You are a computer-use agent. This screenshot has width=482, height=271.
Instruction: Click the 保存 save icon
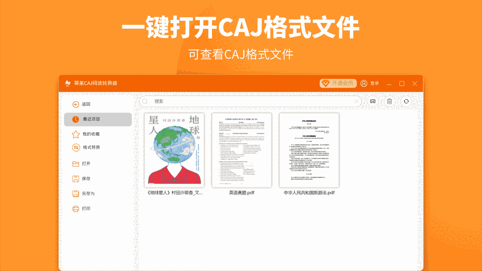pos(75,179)
